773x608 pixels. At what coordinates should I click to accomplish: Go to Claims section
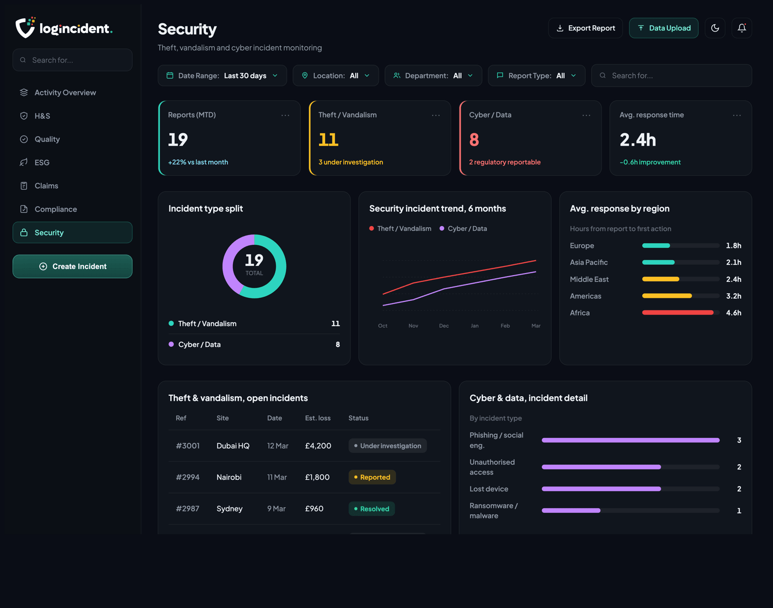click(x=72, y=186)
